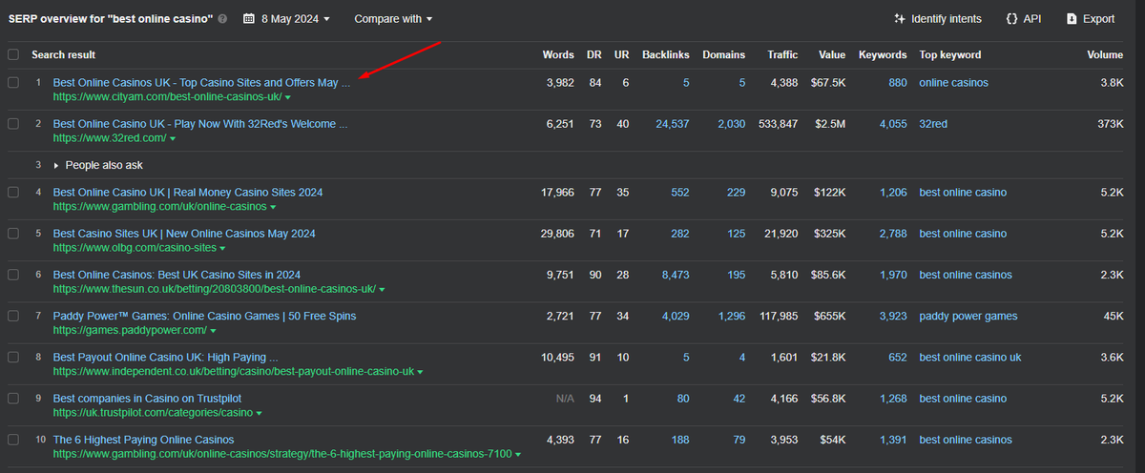Click the calendar icon next to 8 May 2024
This screenshot has height=473, width=1145.
[249, 19]
